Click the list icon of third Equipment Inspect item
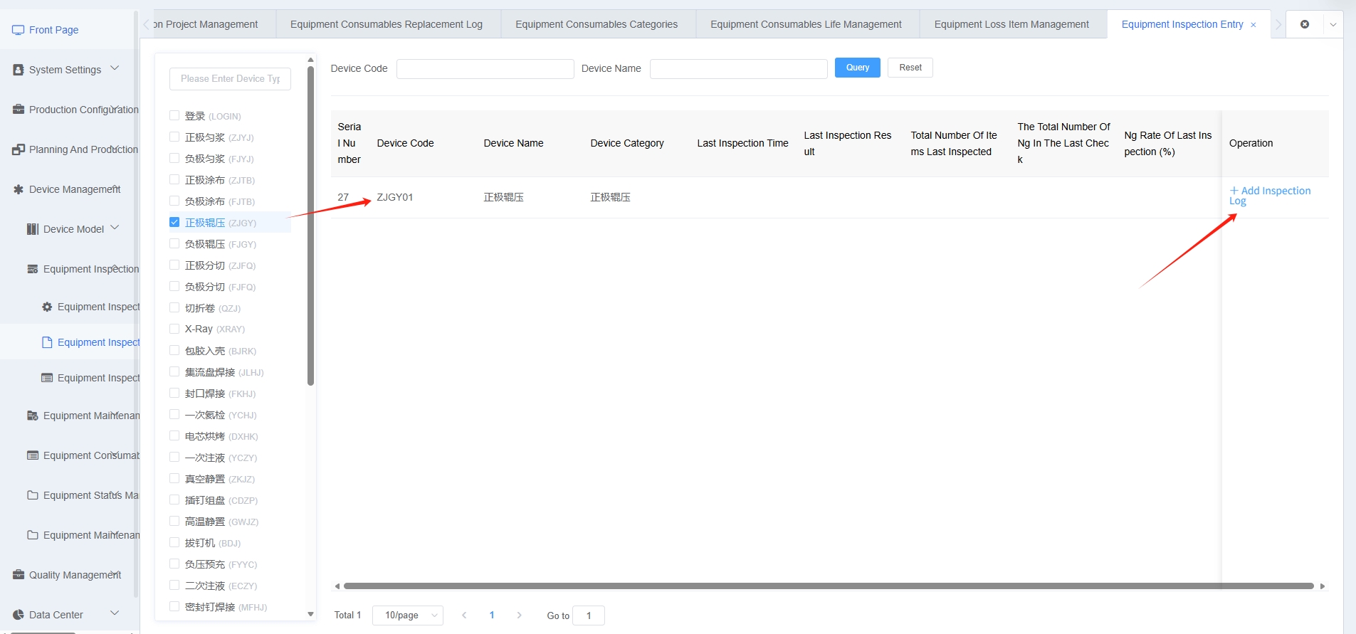 tap(47, 378)
